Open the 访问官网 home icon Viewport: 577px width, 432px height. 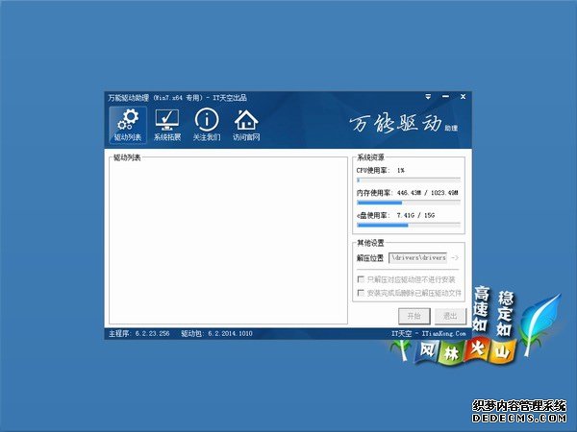[246, 125]
